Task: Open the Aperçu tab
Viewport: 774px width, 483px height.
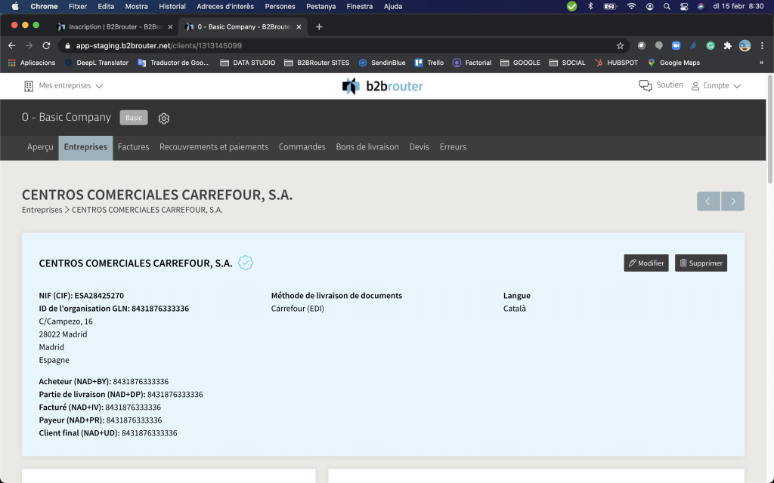Action: point(40,147)
